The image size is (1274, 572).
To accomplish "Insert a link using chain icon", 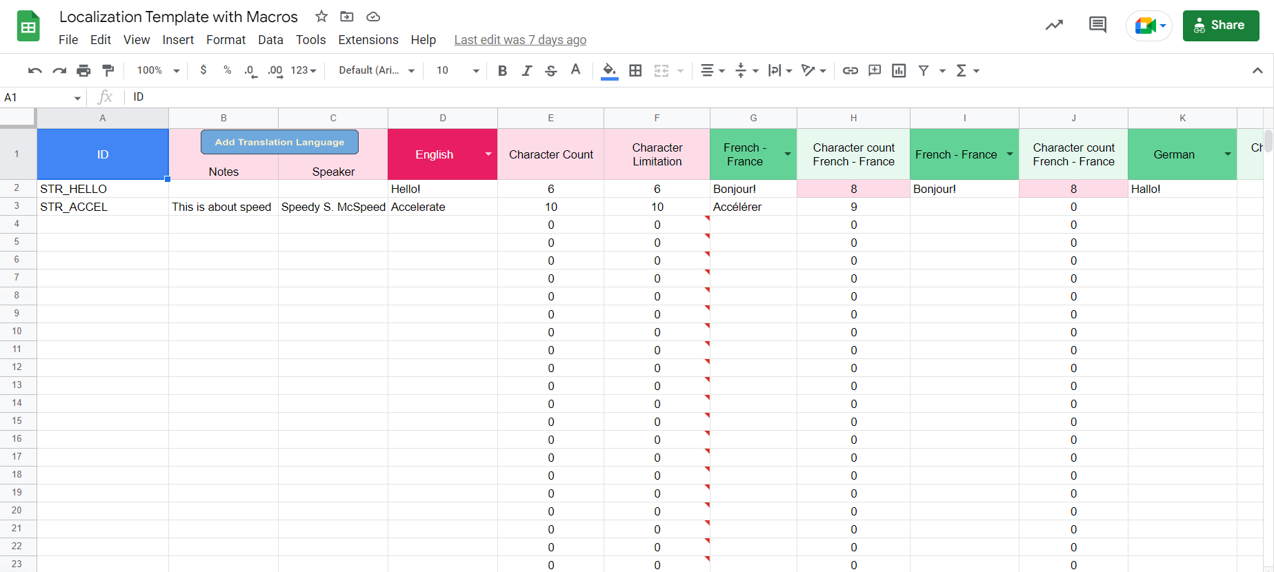I will pos(850,70).
